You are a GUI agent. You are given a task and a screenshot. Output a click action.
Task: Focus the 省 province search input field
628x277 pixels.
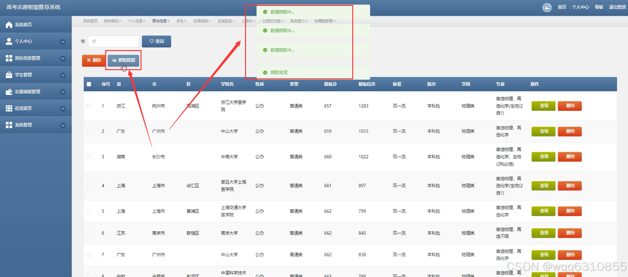(x=113, y=42)
